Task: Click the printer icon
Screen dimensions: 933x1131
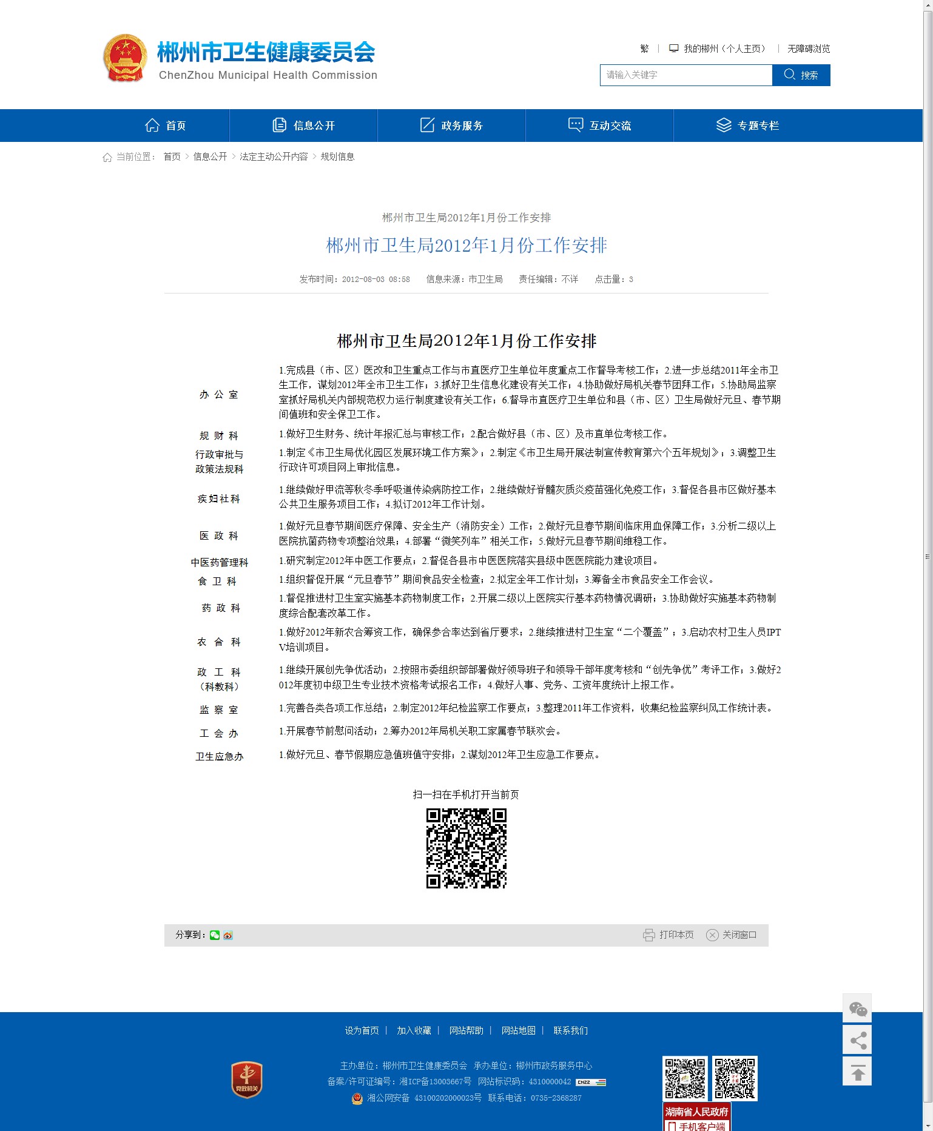Action: tap(649, 935)
